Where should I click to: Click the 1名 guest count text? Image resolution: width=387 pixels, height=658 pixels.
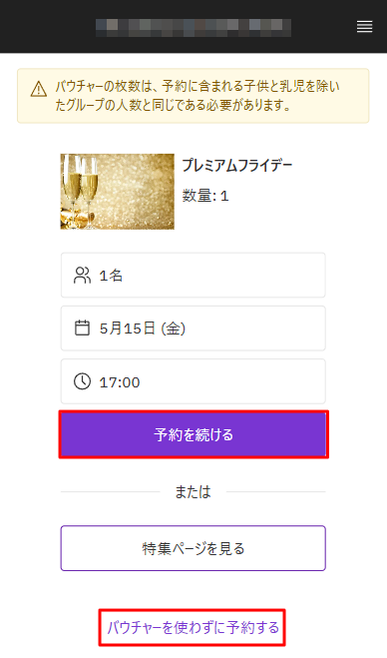pyautogui.click(x=111, y=276)
